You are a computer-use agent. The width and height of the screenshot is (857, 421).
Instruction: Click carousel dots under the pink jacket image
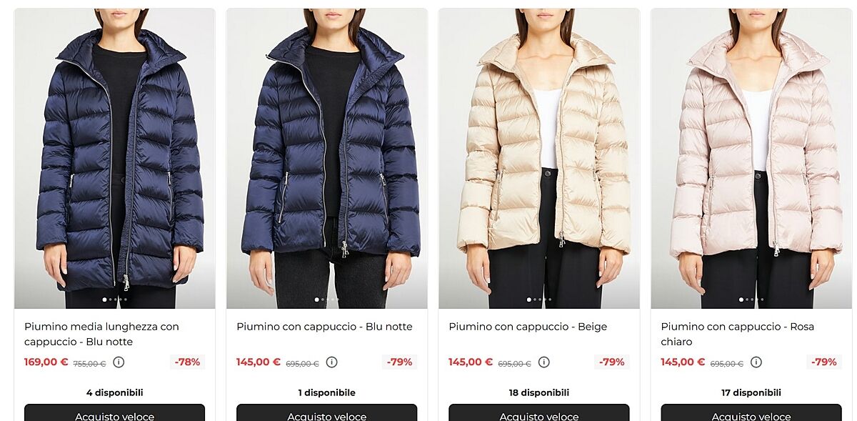(751, 299)
